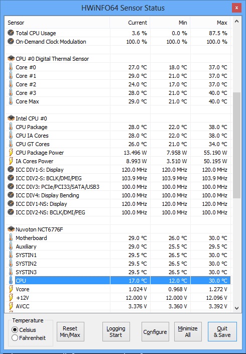Click the 1.024 V current Vcore value
This screenshot has height=354, width=246.
click(138, 289)
